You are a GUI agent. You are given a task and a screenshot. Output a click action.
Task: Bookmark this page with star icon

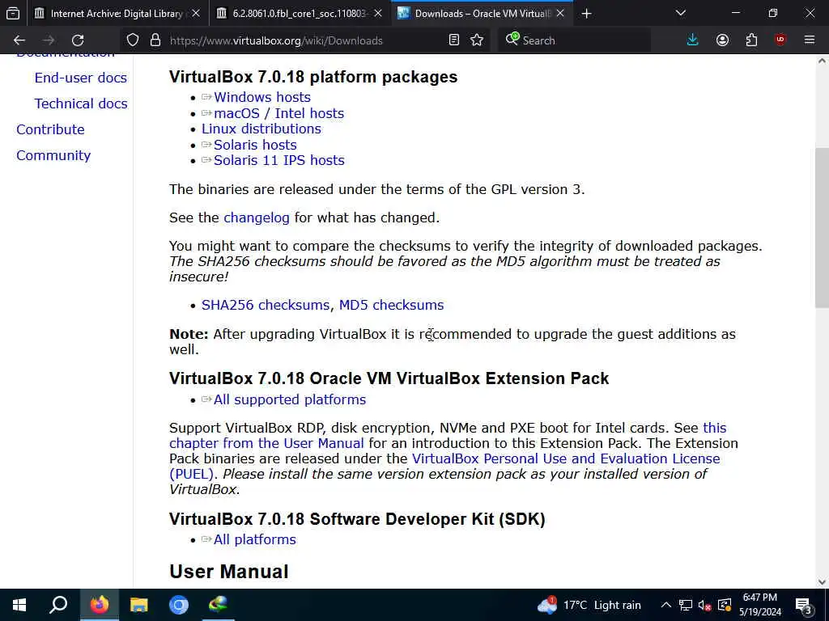tap(477, 40)
